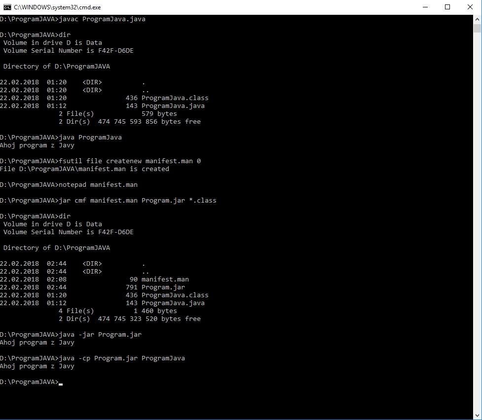Click the vertical scrollbar thumb

point(477,28)
